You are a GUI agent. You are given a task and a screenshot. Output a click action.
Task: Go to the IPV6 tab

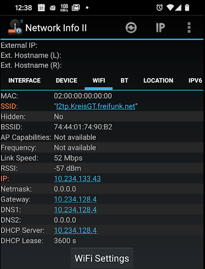click(x=195, y=81)
